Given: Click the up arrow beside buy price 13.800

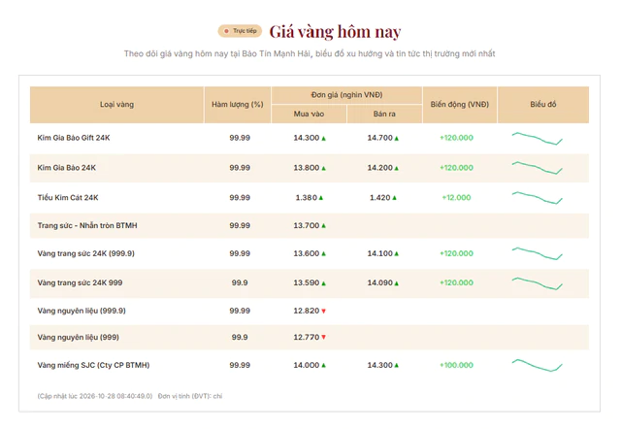Looking at the screenshot, I should click(323, 168).
